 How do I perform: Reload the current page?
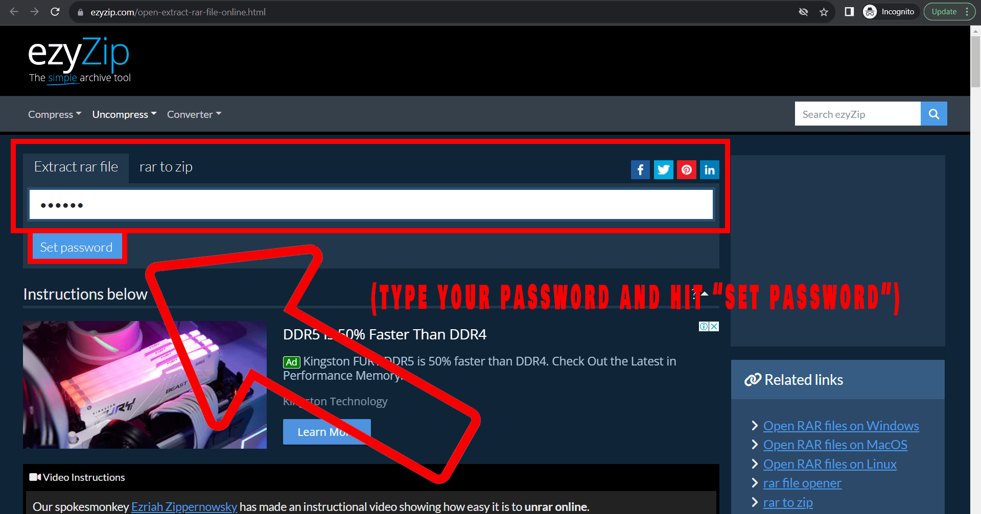click(x=55, y=12)
